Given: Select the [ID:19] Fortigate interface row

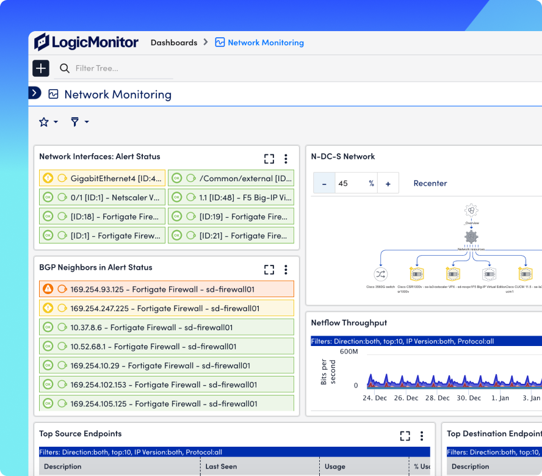Looking at the screenshot, I should (x=231, y=217).
